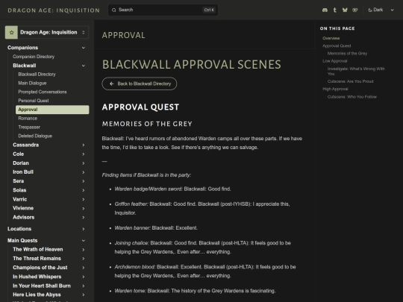
Task: Jump to Overview in On This Page
Action: pos(331,38)
